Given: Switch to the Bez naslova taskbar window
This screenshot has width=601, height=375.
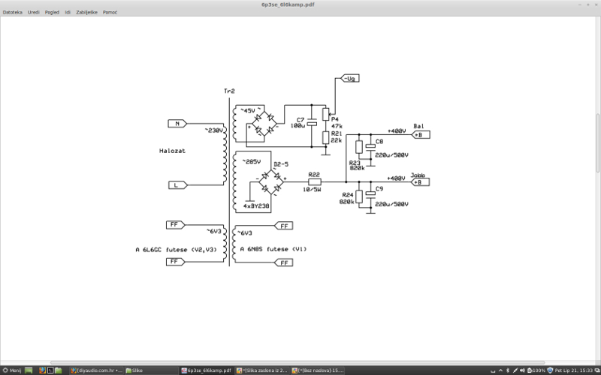Looking at the screenshot, I should click(323, 370).
